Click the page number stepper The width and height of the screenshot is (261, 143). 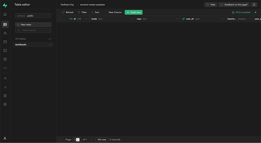coord(78,139)
